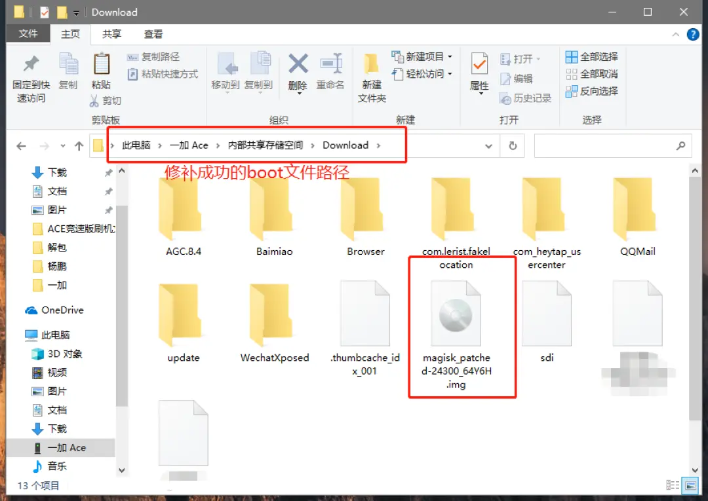Click the New Folder icon
Image resolution: width=708 pixels, height=501 pixels.
click(372, 64)
